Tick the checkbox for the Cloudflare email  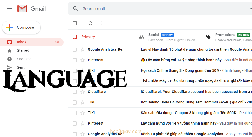pos(75,92)
